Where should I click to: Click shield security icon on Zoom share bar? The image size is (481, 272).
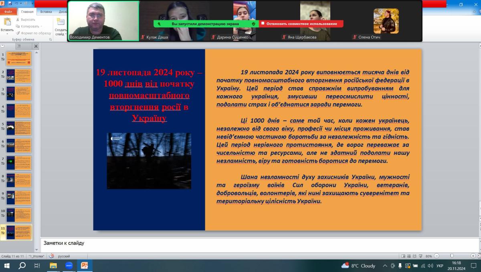[253, 24]
